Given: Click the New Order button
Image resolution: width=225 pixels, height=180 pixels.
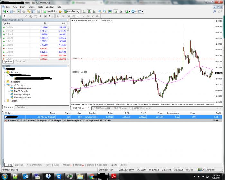Looking at the screenshot, I should pos(50,11).
